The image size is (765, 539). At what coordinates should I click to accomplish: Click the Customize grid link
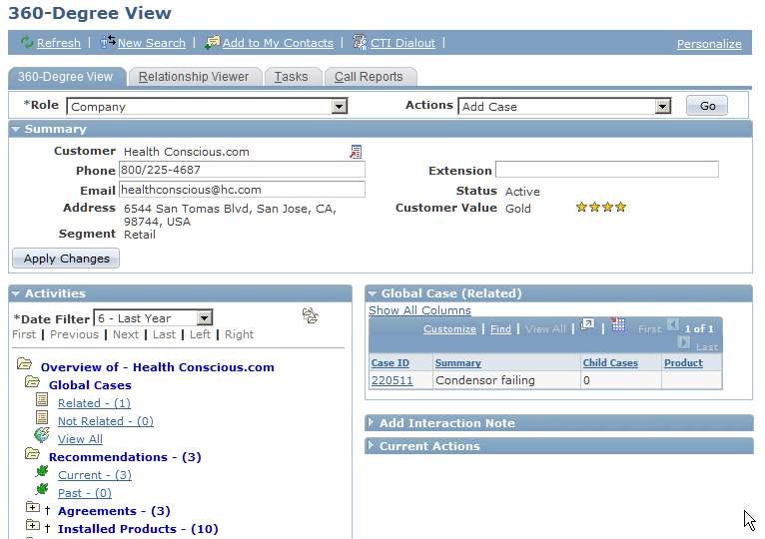[449, 329]
